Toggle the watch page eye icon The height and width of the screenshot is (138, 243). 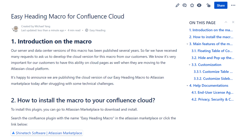(x=199, y=5)
